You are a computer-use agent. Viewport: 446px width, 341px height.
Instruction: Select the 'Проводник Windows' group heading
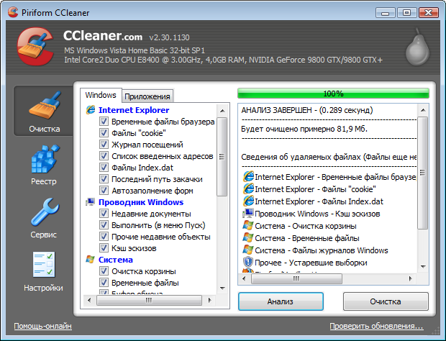tap(141, 202)
